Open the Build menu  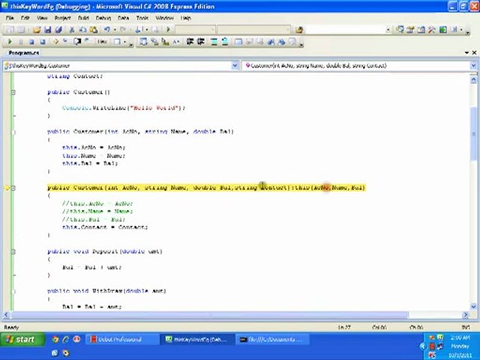click(x=83, y=18)
